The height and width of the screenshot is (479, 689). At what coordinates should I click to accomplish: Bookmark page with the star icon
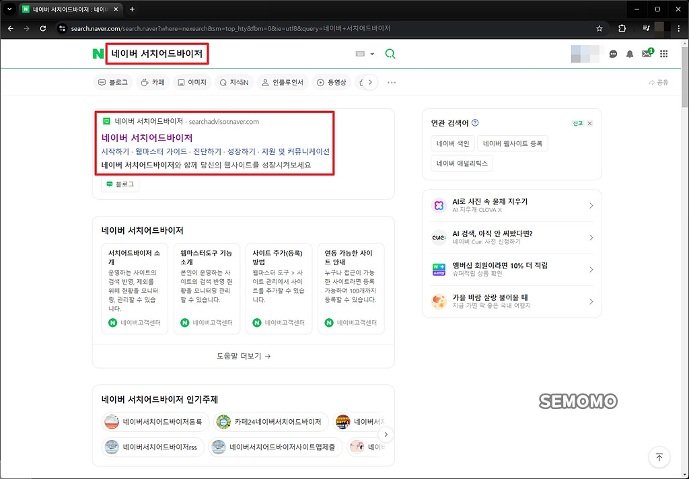[x=600, y=28]
